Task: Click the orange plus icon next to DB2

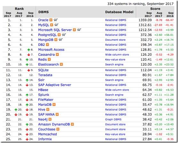Action: click(x=47, y=45)
